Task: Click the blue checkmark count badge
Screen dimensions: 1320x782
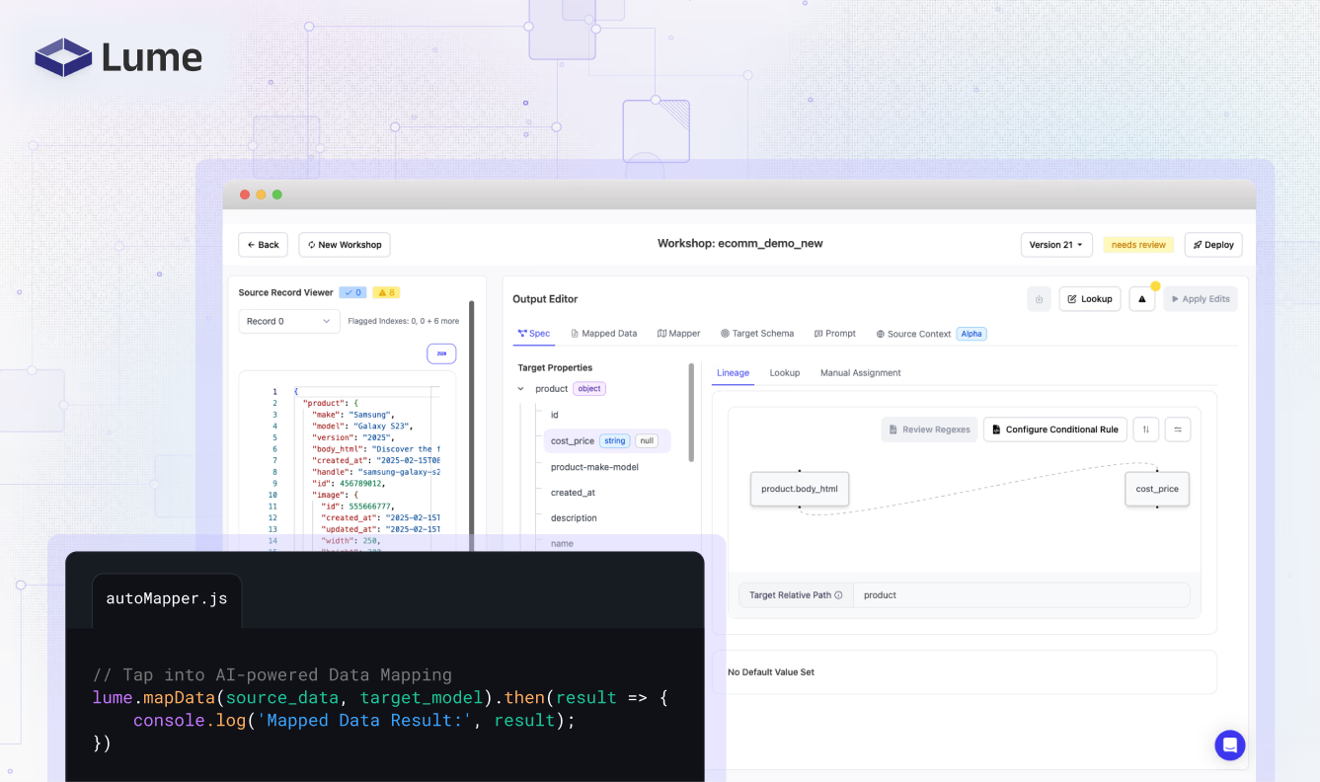Action: pos(352,292)
